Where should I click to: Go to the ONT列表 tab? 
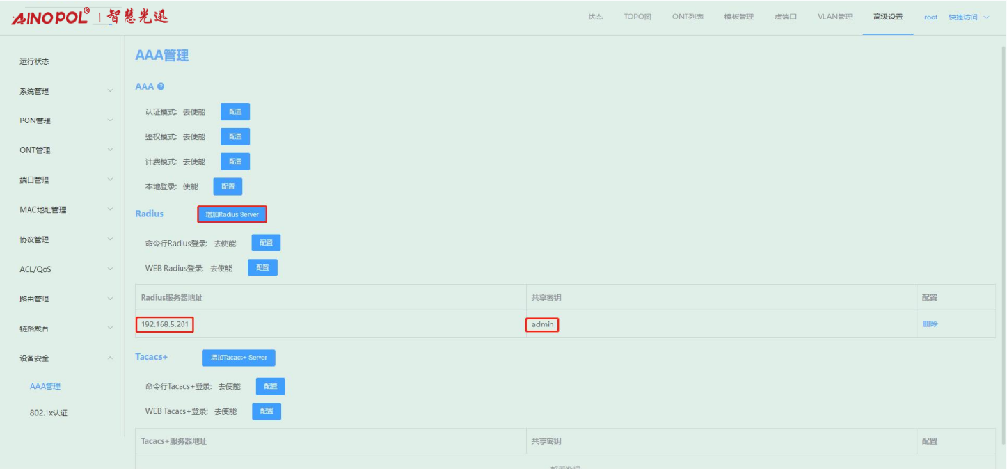687,17
